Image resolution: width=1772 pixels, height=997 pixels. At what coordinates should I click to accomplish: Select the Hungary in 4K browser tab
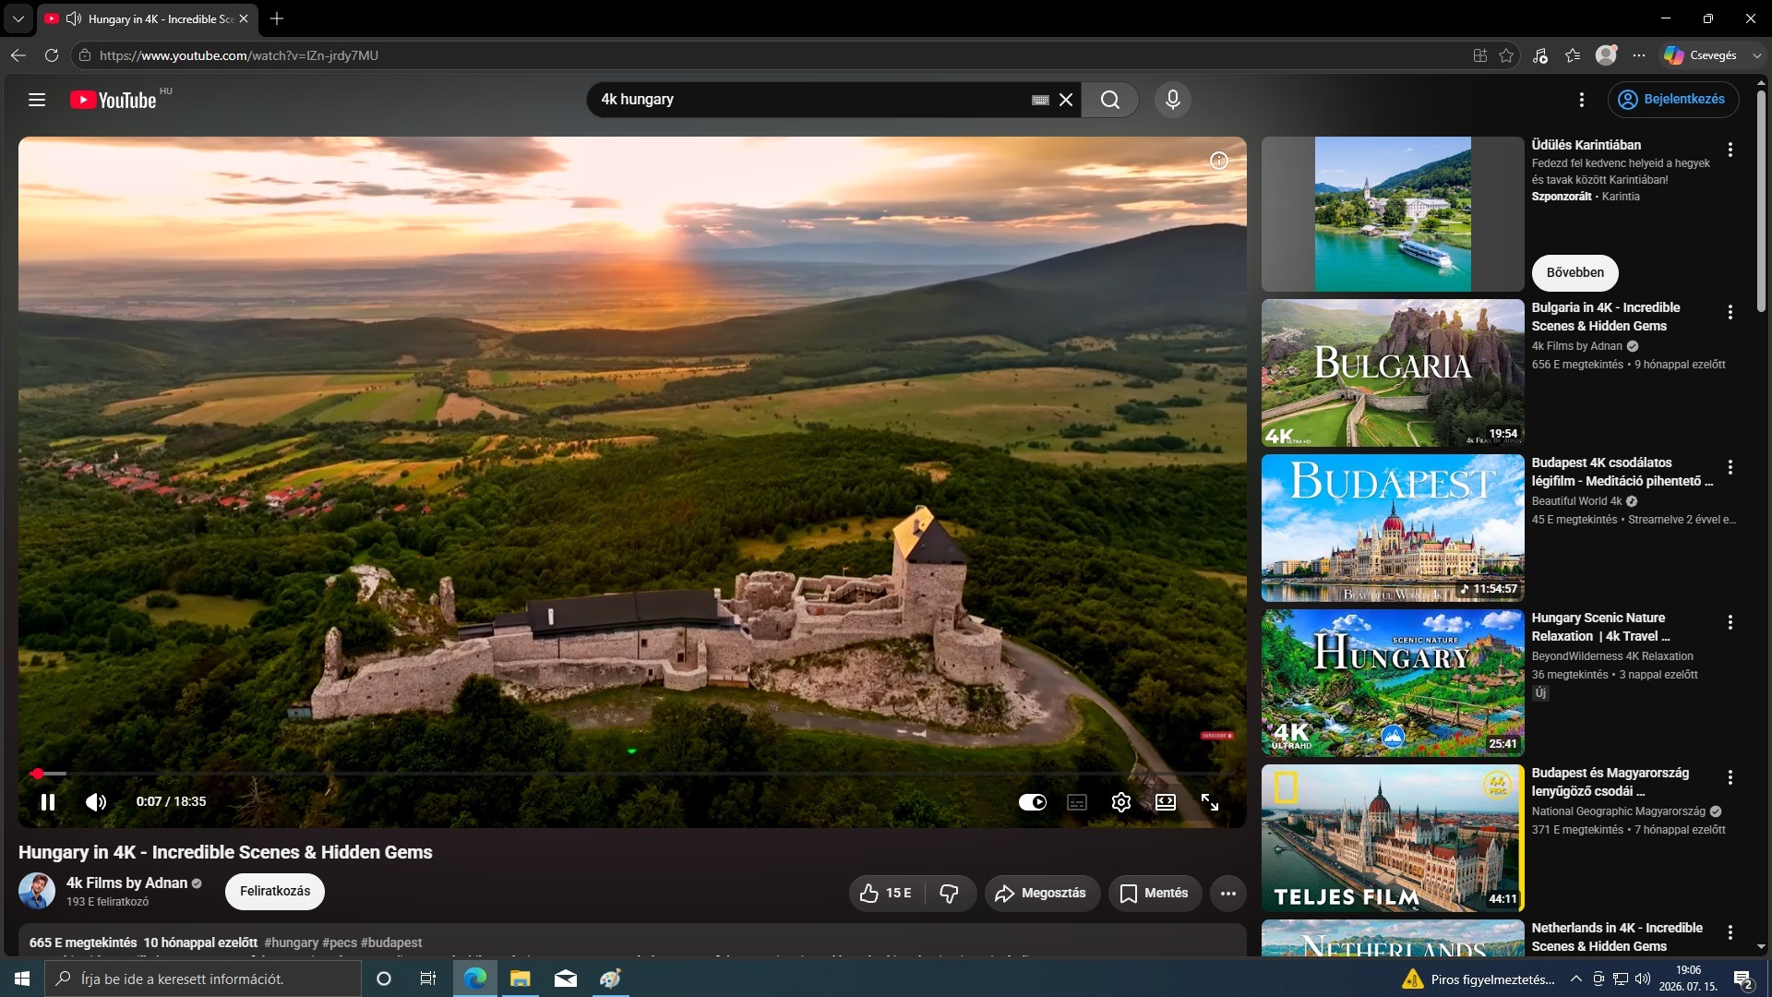pyautogui.click(x=148, y=18)
